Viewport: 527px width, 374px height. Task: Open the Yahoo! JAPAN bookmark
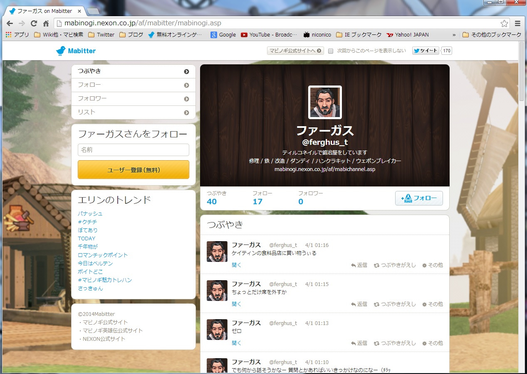point(408,35)
